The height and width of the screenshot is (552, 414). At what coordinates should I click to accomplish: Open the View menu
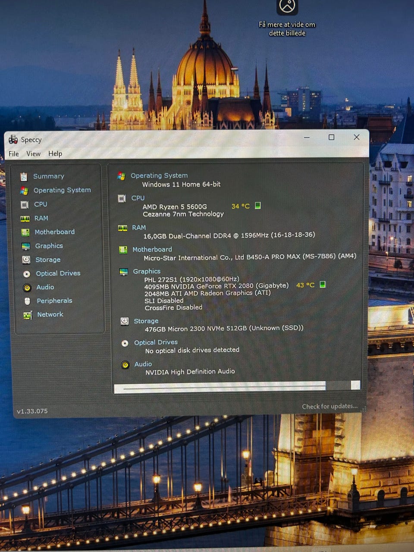coord(33,154)
